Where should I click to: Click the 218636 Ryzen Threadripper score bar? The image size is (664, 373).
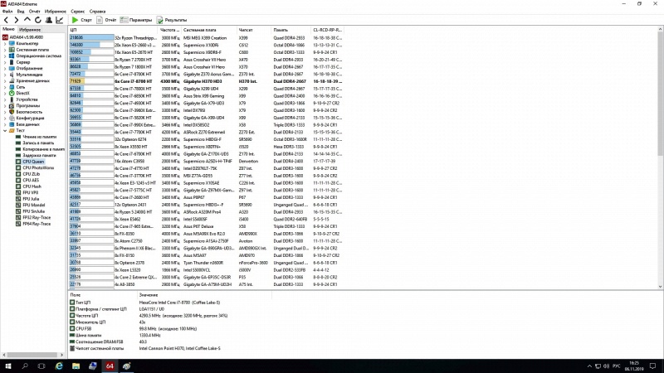coord(91,37)
